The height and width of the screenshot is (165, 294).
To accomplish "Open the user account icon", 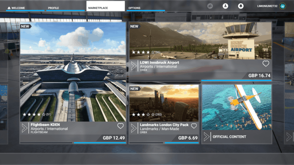I will 225,6.
